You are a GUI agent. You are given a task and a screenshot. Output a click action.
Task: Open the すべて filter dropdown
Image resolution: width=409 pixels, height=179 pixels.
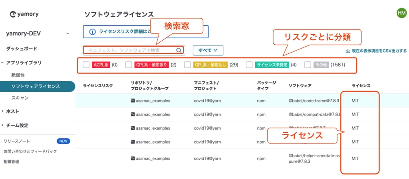(208, 50)
